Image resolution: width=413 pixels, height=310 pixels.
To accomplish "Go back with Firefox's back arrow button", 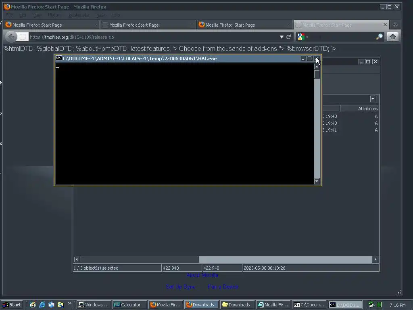I will pyautogui.click(x=11, y=37).
